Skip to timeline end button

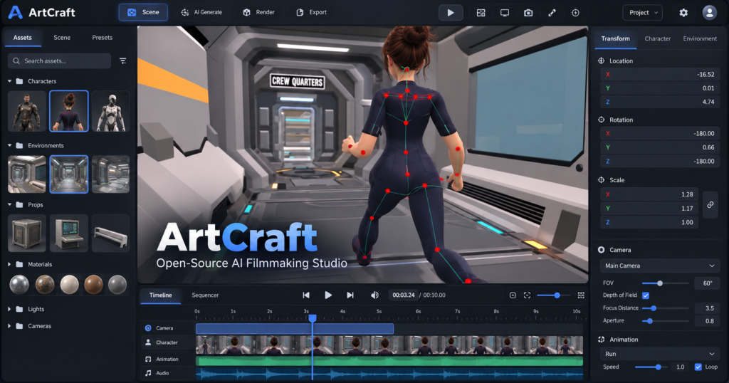click(x=350, y=295)
